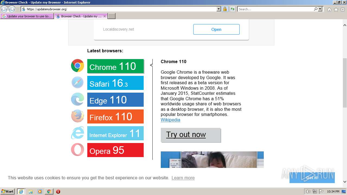The height and width of the screenshot is (195, 347).
Task: Open the media player taskbar icon
Action: click(x=40, y=191)
